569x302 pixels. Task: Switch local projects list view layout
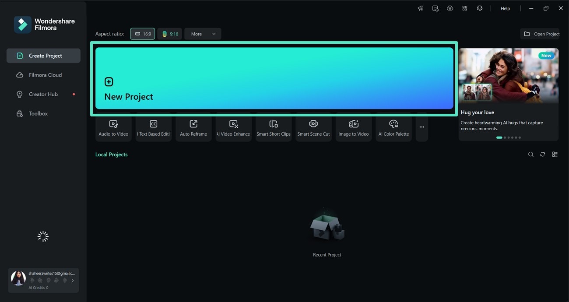pyautogui.click(x=555, y=155)
